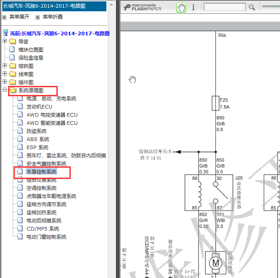Click 菜单折叠 to collapse all menus
The image size is (280, 278).
coord(53,17)
